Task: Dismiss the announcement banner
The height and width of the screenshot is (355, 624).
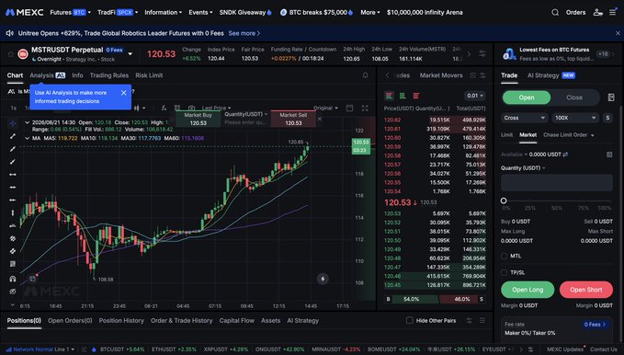Action: 618,33
